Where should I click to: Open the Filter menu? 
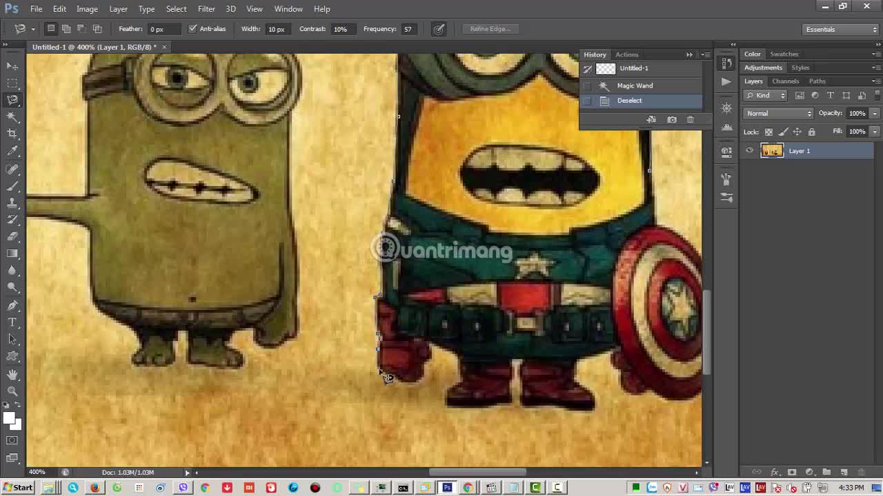[206, 9]
